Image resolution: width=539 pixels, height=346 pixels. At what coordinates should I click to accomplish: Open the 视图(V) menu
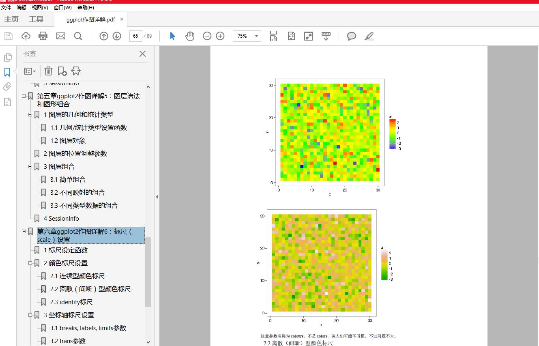tap(40, 7)
